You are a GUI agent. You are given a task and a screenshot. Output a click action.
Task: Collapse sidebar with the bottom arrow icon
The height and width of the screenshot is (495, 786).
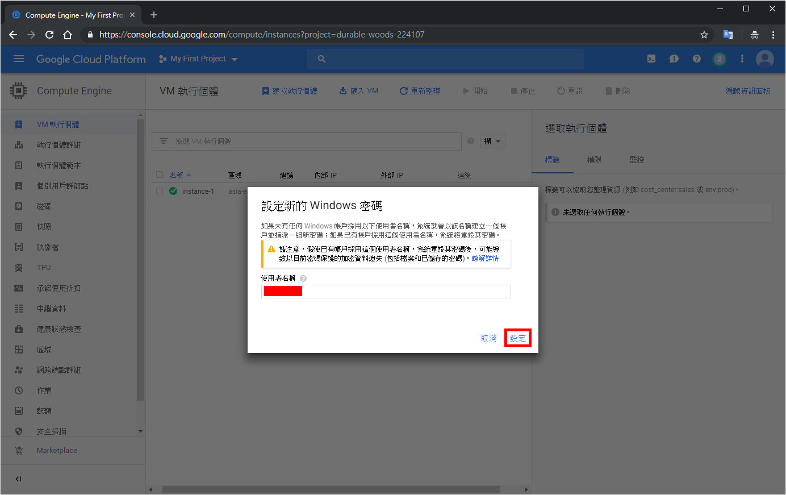tap(18, 479)
